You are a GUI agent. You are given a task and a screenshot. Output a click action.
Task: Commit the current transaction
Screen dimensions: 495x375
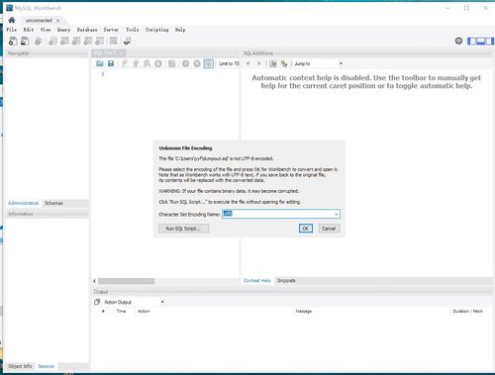(x=185, y=63)
